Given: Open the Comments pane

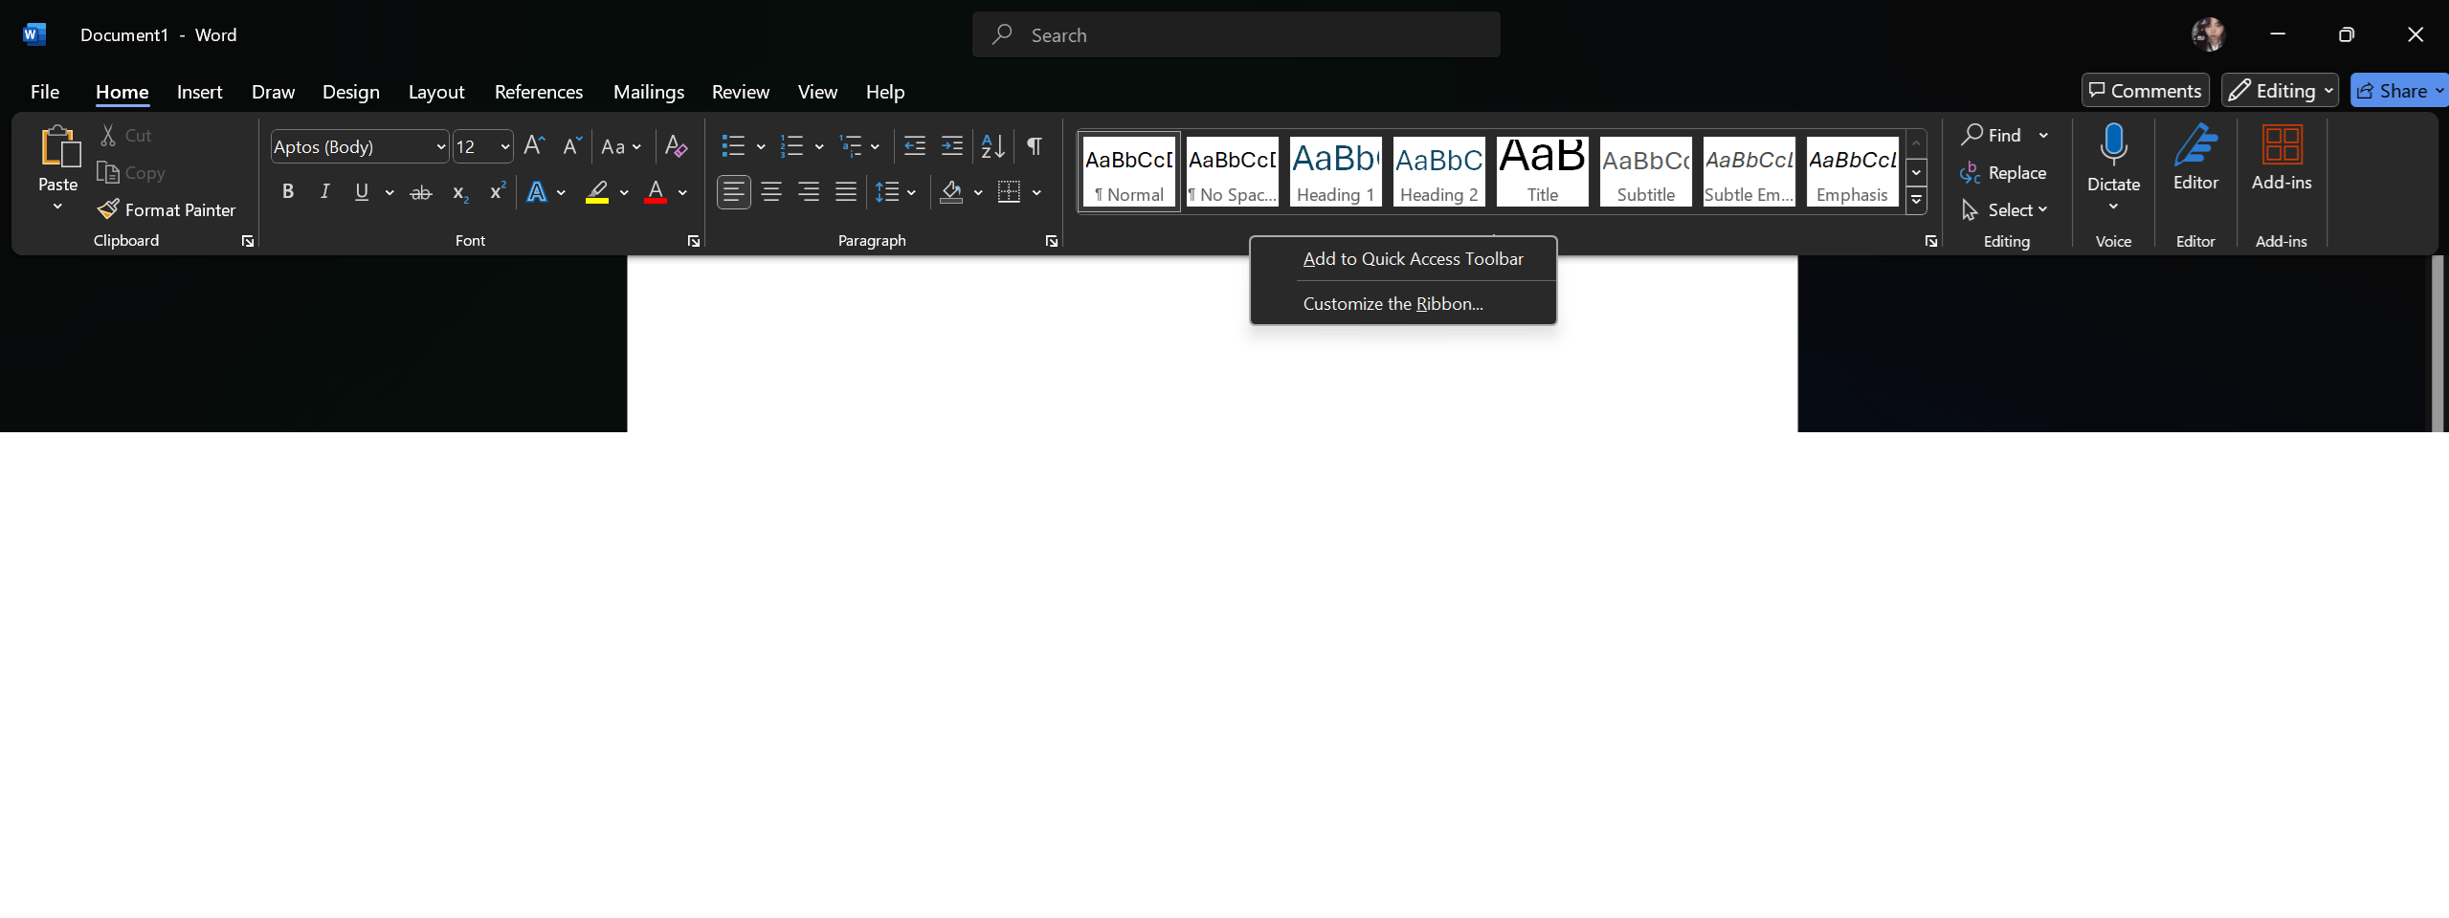Looking at the screenshot, I should [x=2144, y=90].
